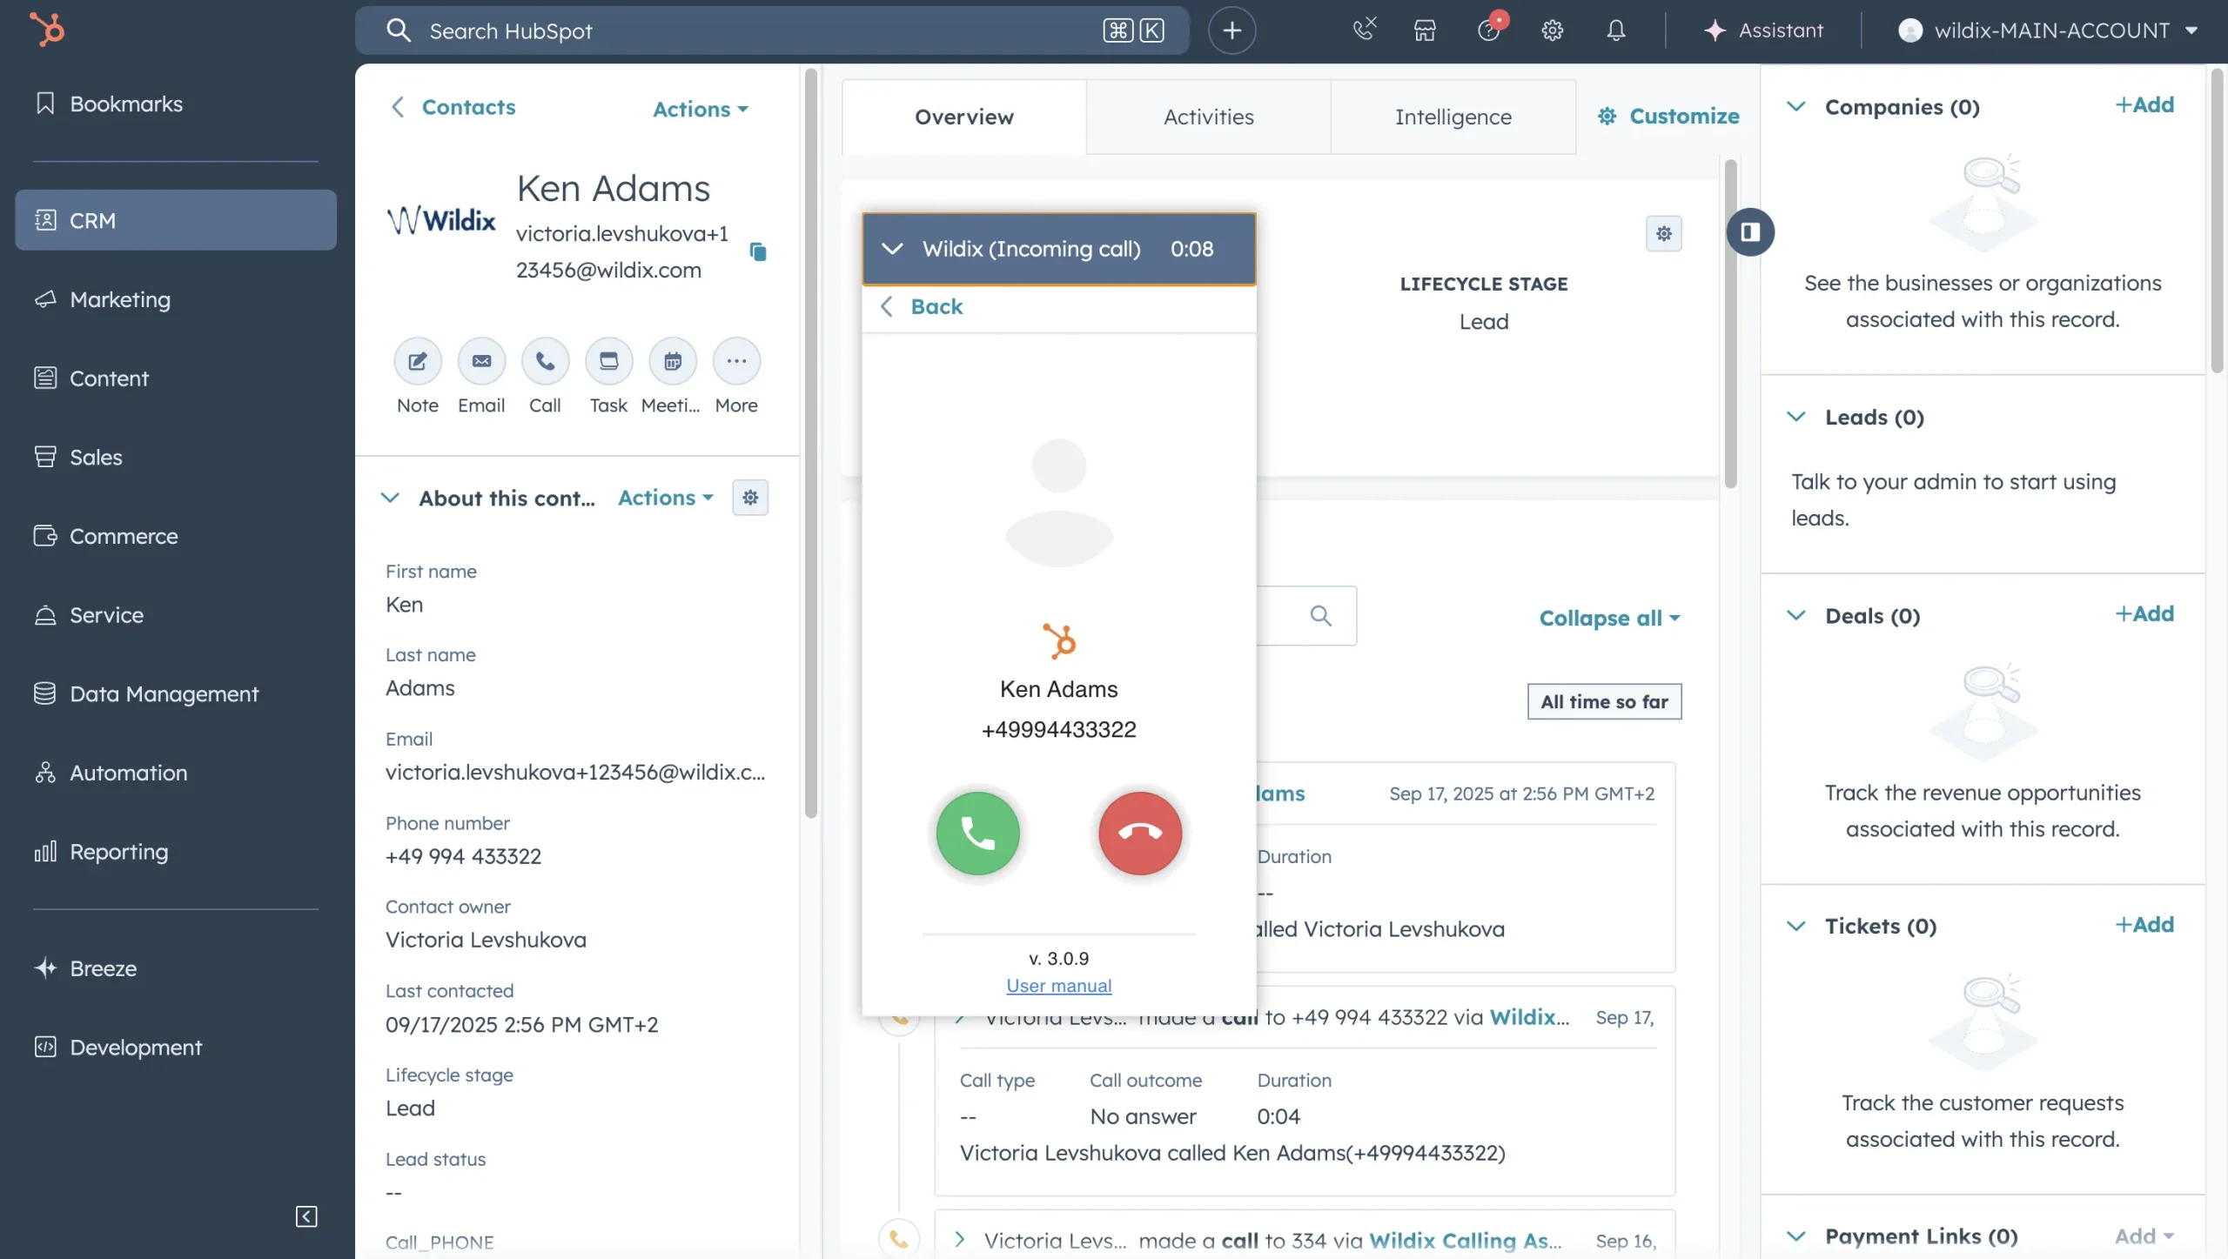Click +Add next to Deals

2144,614
